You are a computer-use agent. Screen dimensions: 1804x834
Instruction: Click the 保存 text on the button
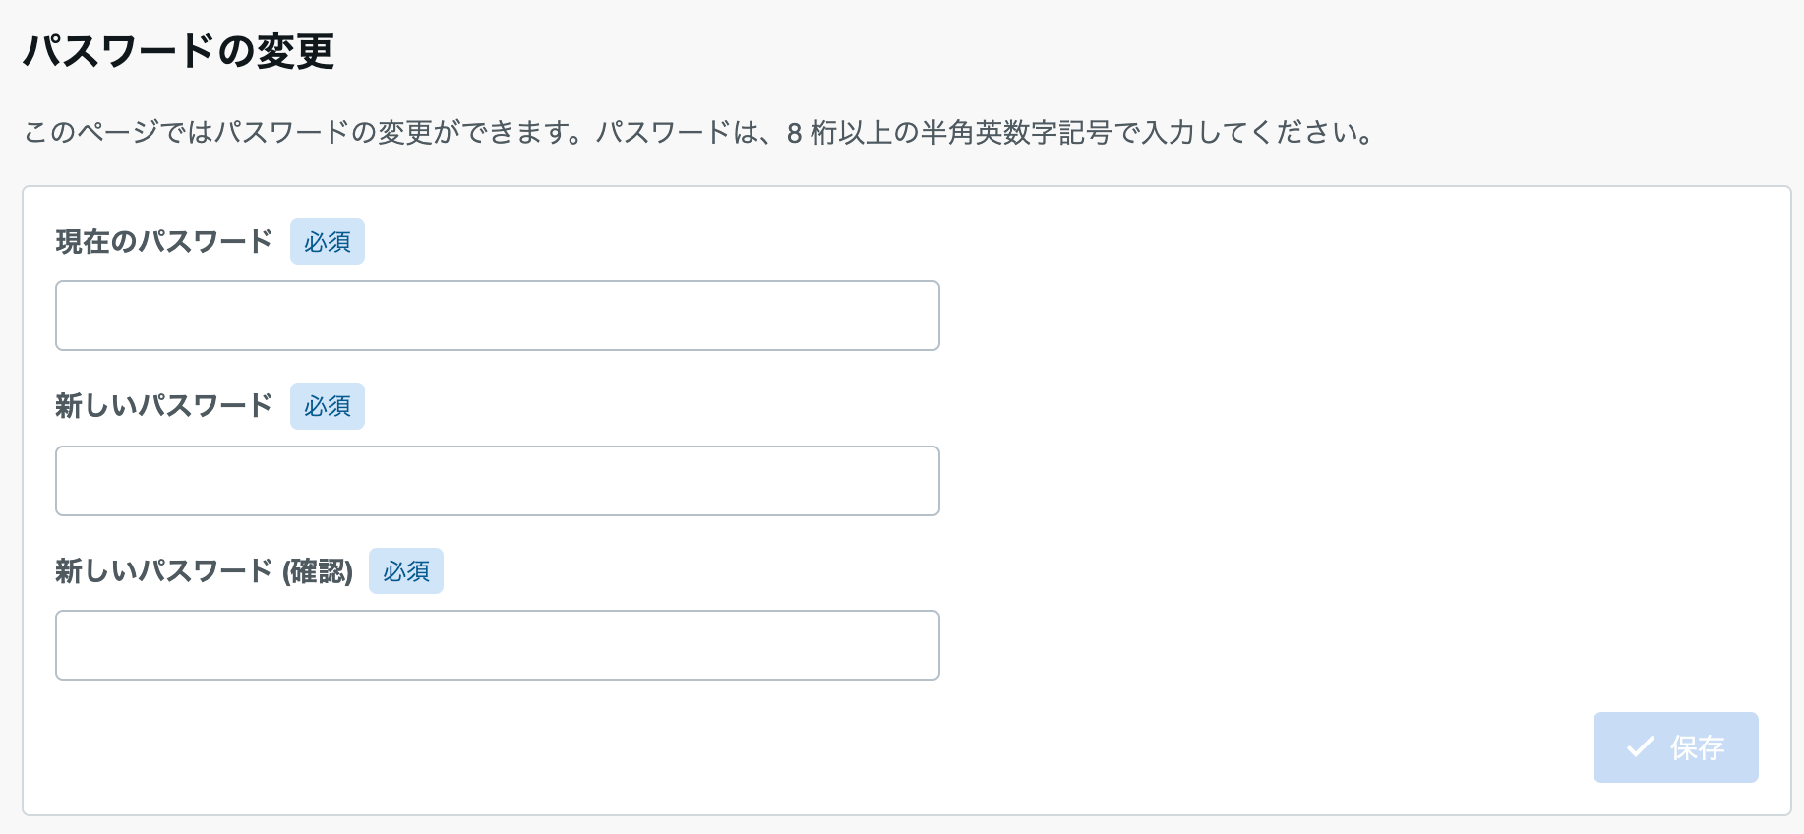pyautogui.click(x=1697, y=748)
